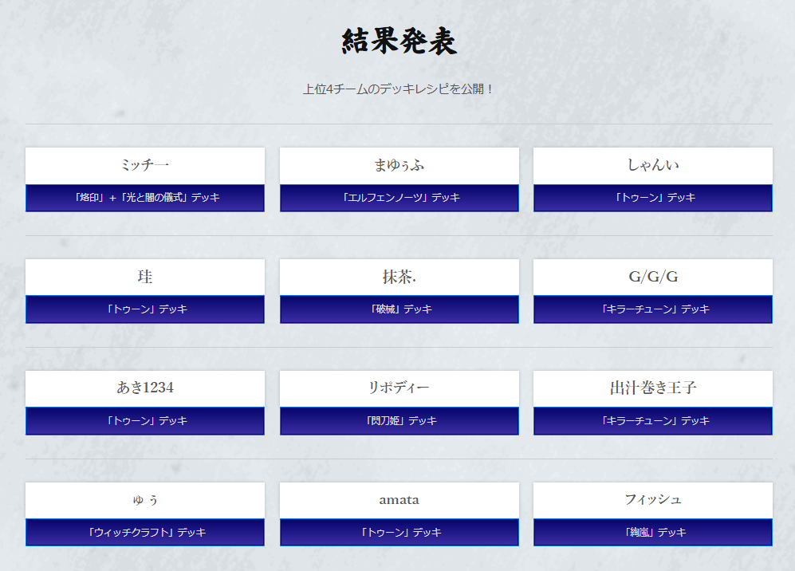Open しゃんい's トゥーン deck recipe
Image resolution: width=795 pixels, height=571 pixels.
[x=653, y=198]
